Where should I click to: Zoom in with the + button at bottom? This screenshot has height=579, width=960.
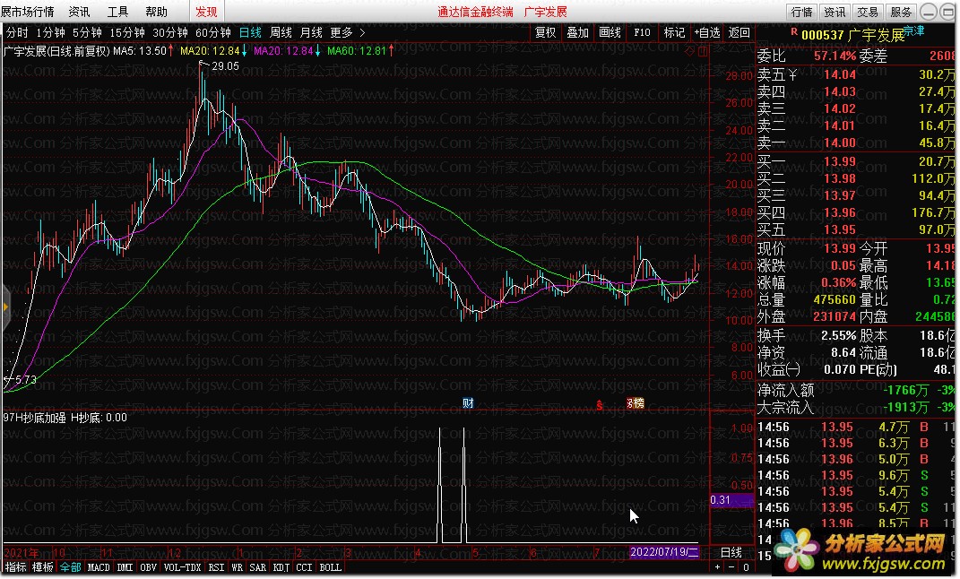[x=718, y=567]
